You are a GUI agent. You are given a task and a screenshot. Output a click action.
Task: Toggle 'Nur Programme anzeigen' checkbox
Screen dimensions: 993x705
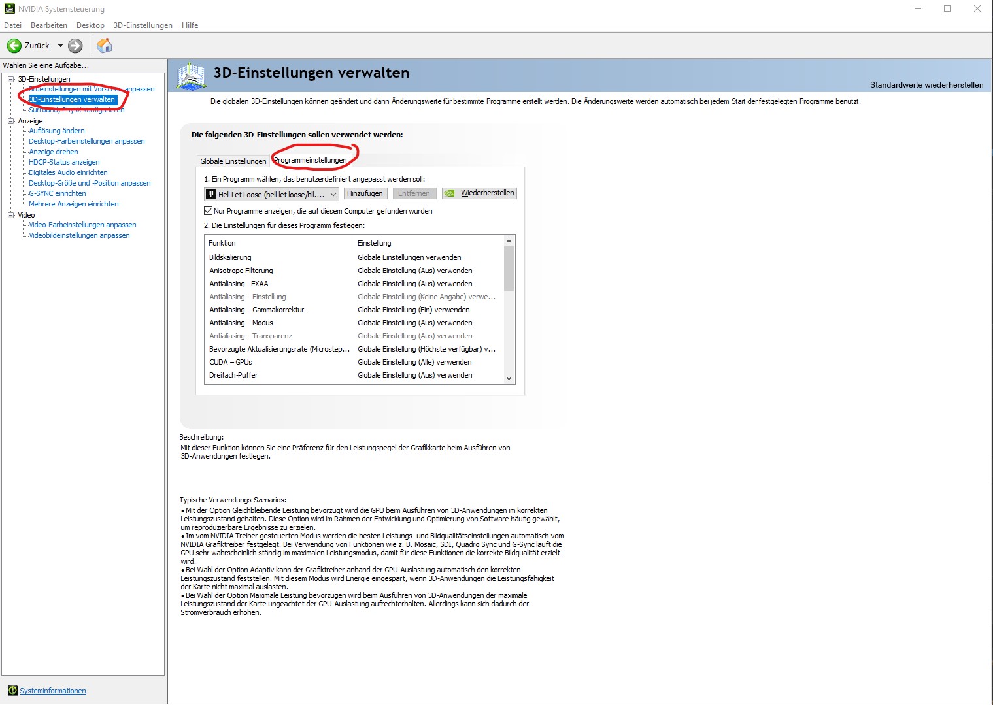(x=208, y=211)
